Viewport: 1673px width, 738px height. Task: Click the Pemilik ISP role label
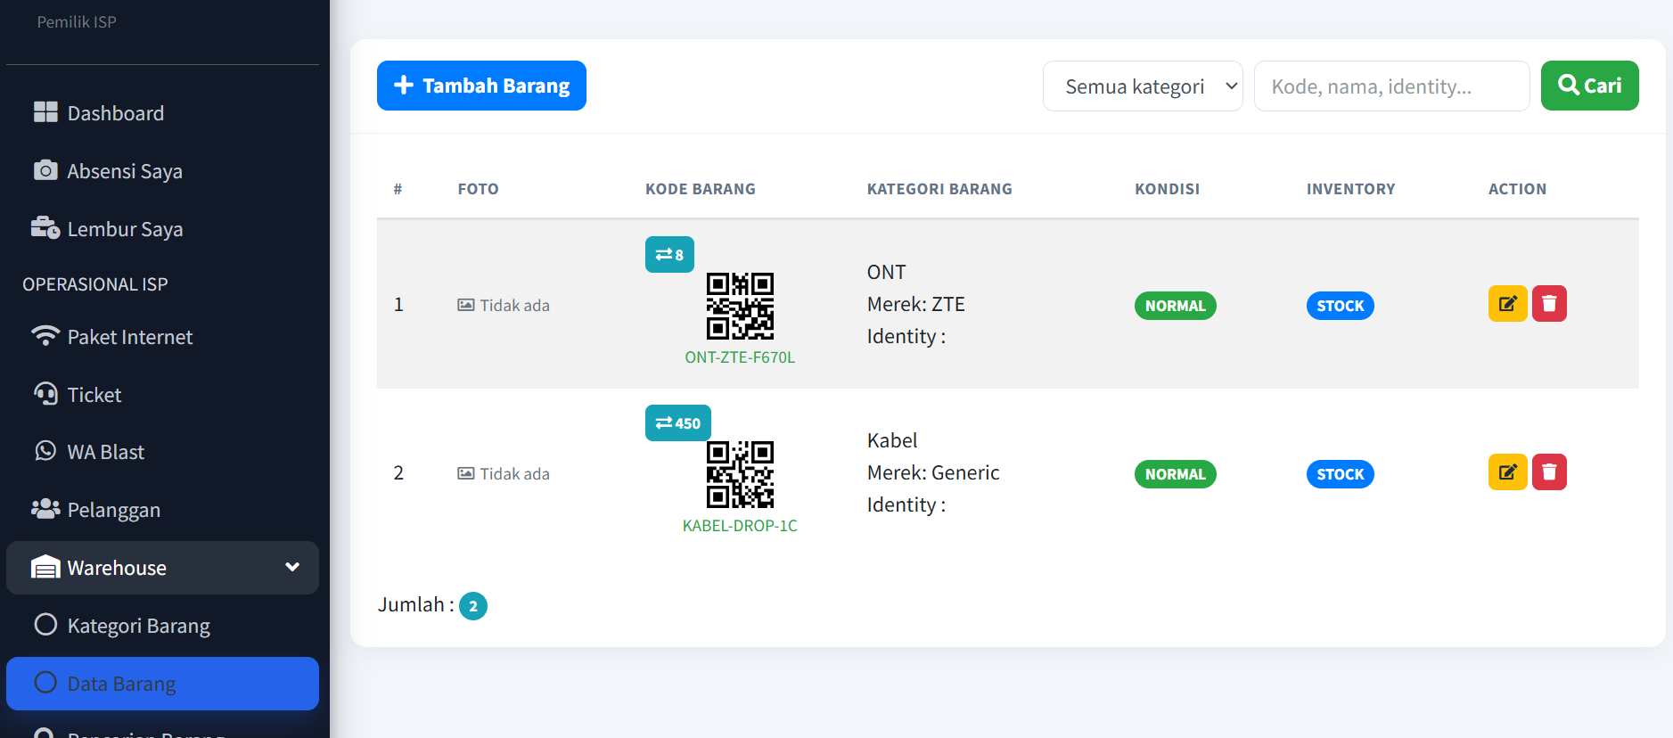pos(77,22)
